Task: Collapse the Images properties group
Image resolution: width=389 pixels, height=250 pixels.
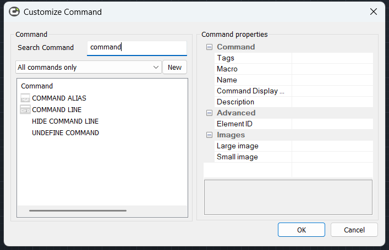Action: click(x=210, y=135)
